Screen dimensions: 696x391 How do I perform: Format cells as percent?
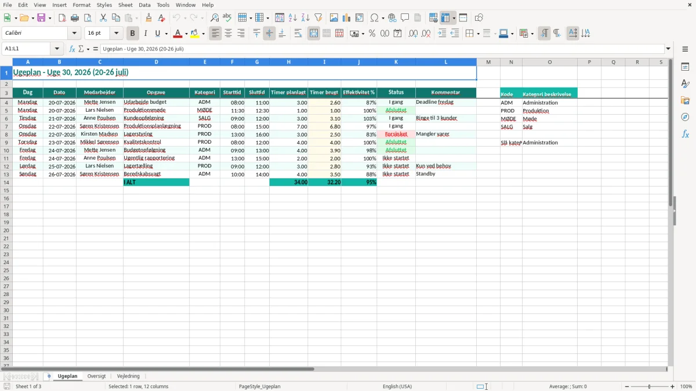pyautogui.click(x=372, y=34)
